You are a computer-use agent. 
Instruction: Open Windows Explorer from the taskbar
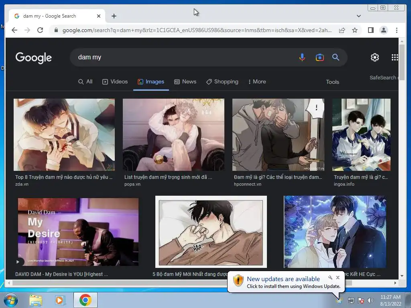[36, 300]
